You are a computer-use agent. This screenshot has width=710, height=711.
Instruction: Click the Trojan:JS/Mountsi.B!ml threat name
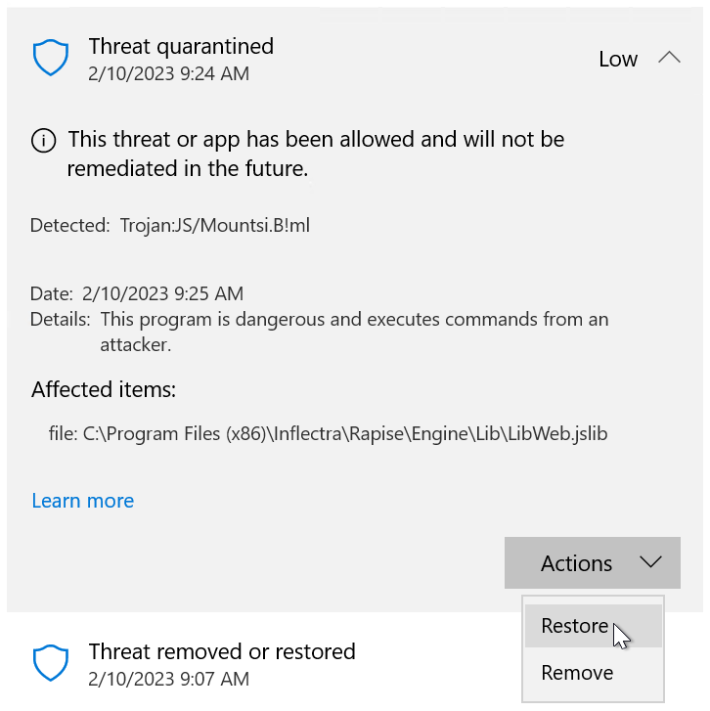(215, 226)
